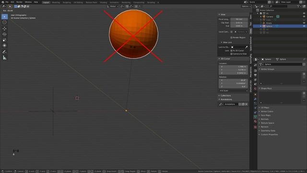Select the Cursor tool in left toolbar
307x173 pixels.
pos(4,23)
